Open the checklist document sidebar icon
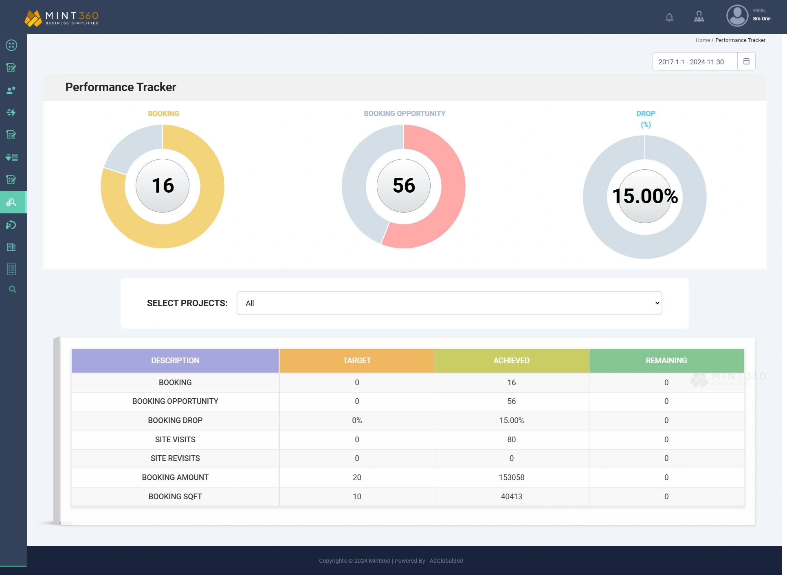The width and height of the screenshot is (787, 575). [x=11, y=269]
